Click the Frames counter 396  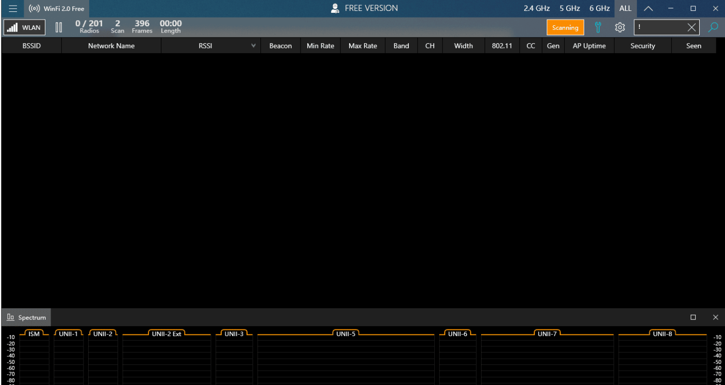coord(142,27)
